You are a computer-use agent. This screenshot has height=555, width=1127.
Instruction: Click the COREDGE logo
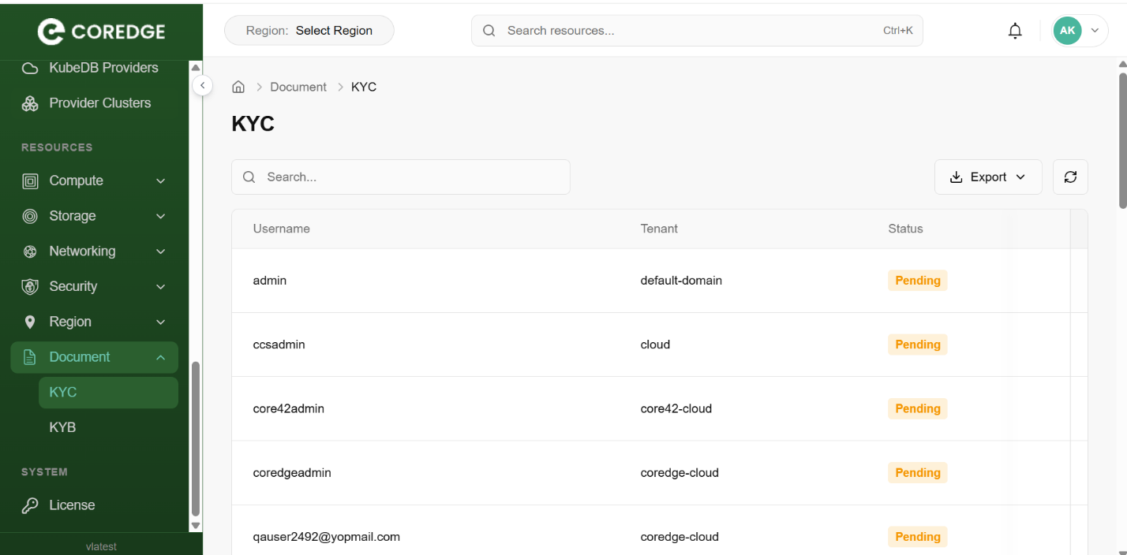[x=101, y=32]
